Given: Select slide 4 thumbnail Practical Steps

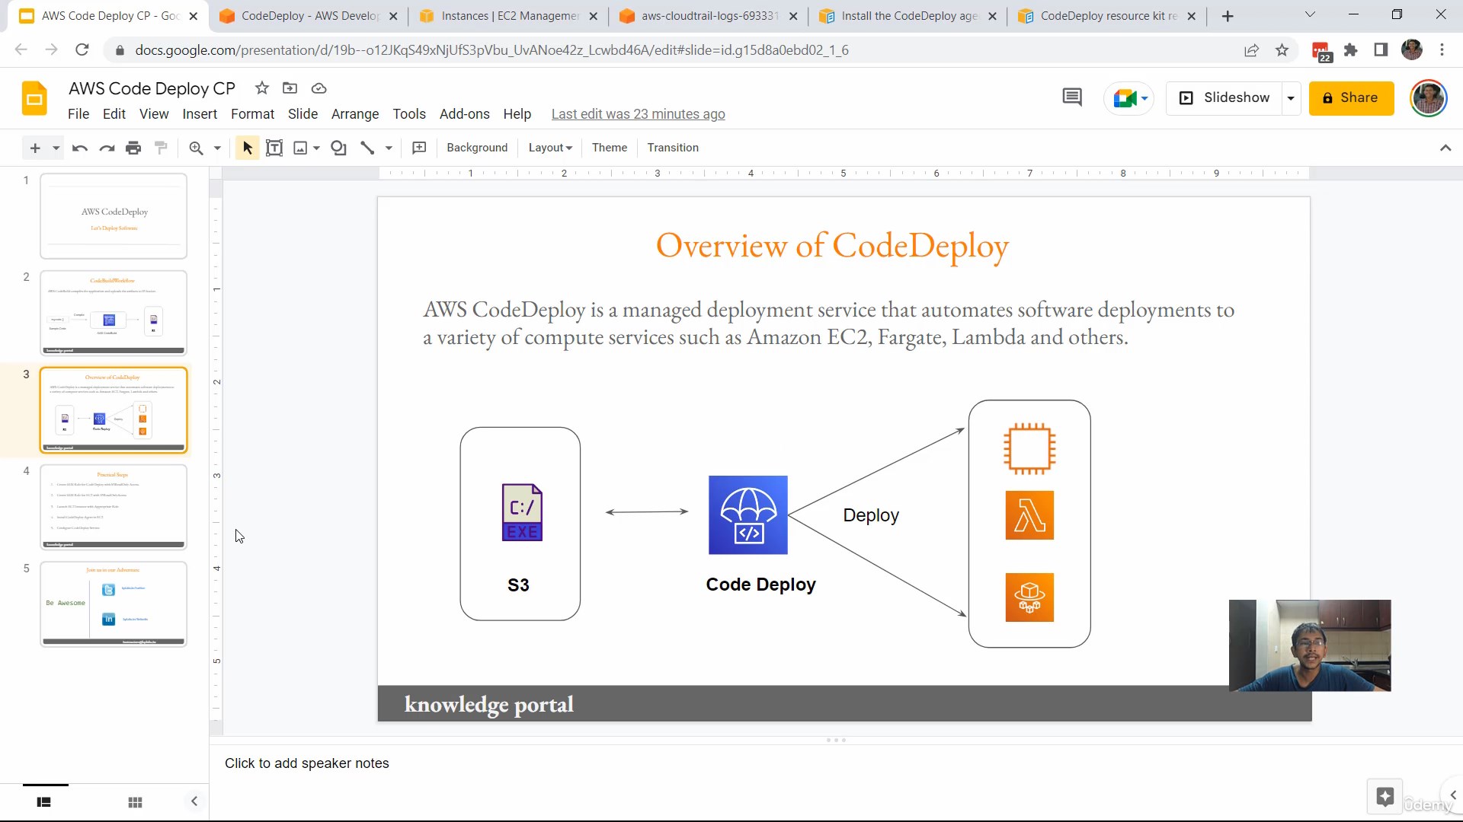Looking at the screenshot, I should [x=114, y=507].
